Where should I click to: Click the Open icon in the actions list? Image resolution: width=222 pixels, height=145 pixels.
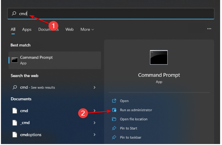coord(114,101)
